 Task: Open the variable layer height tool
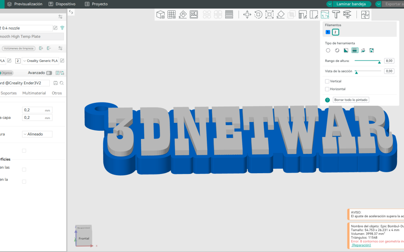pyautogui.click(x=229, y=15)
